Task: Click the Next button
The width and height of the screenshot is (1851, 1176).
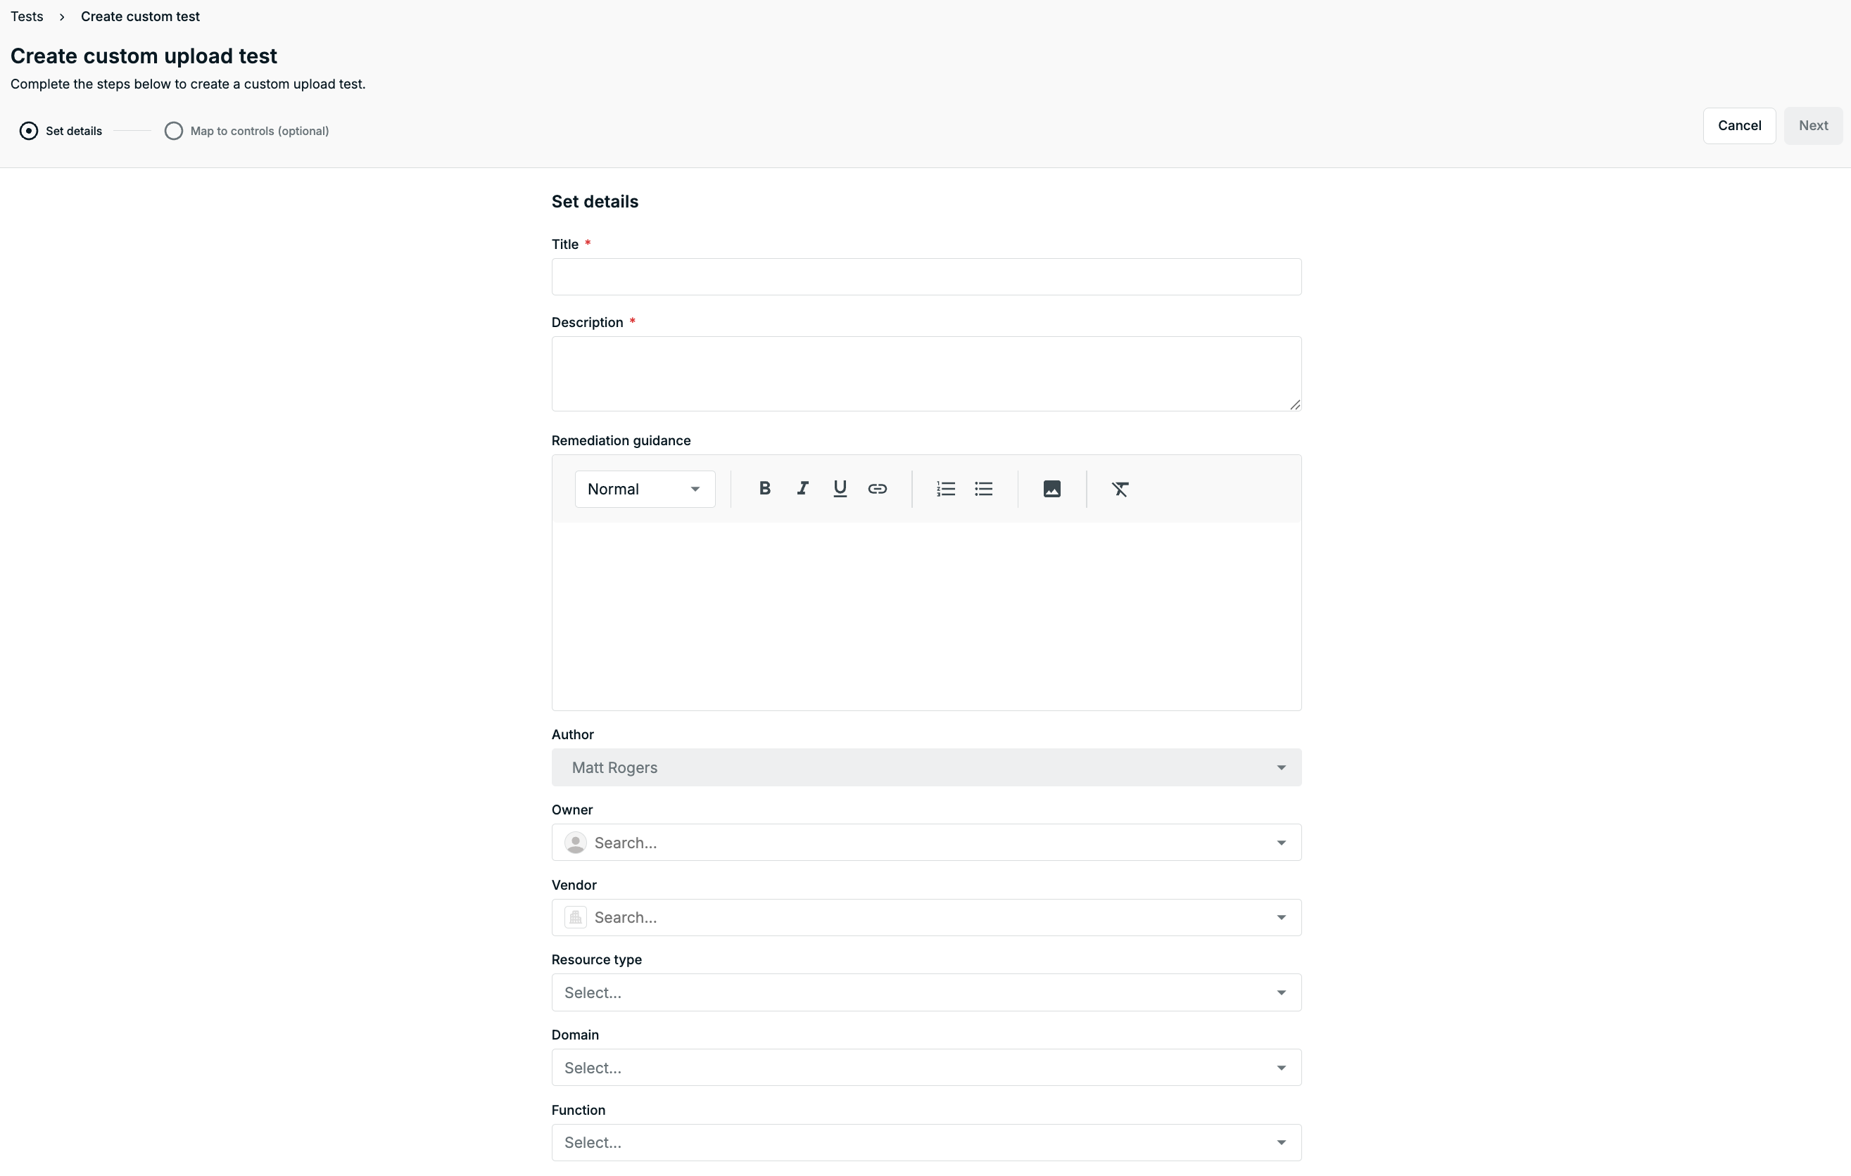Action: (1813, 126)
